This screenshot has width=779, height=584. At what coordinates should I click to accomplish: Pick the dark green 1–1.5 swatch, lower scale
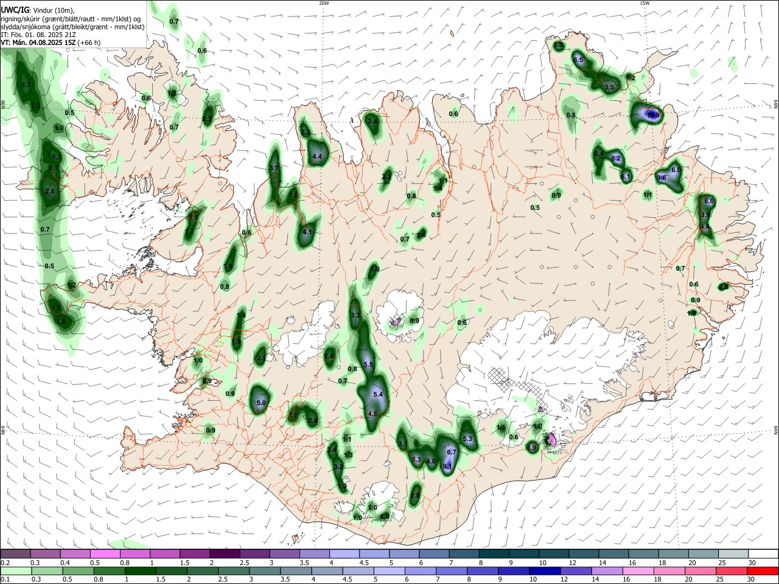pos(140,571)
